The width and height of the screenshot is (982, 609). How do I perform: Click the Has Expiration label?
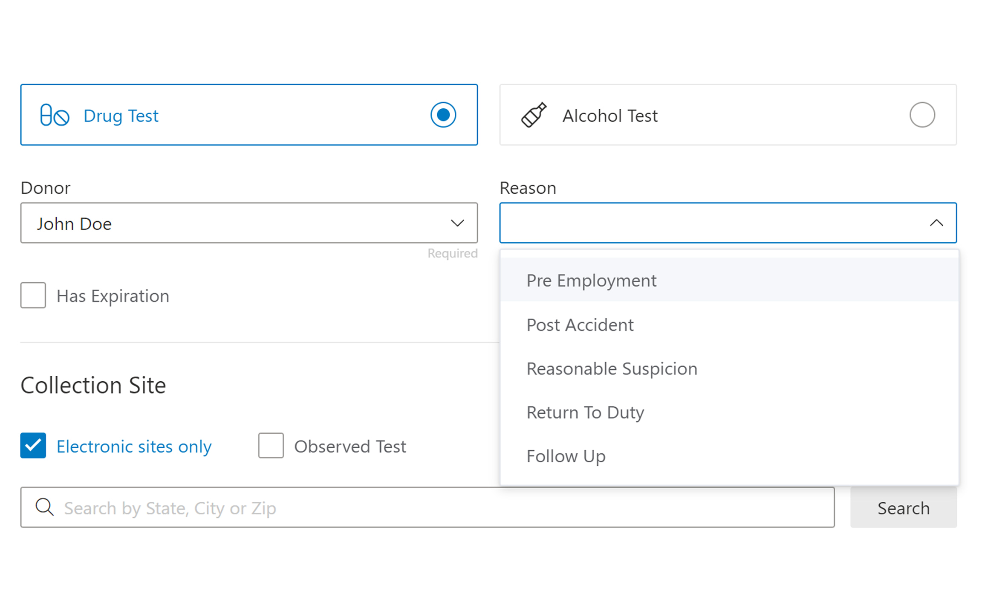coord(113,296)
